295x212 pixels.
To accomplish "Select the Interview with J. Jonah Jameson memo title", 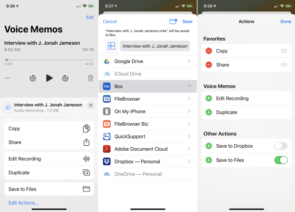I will click(x=42, y=43).
